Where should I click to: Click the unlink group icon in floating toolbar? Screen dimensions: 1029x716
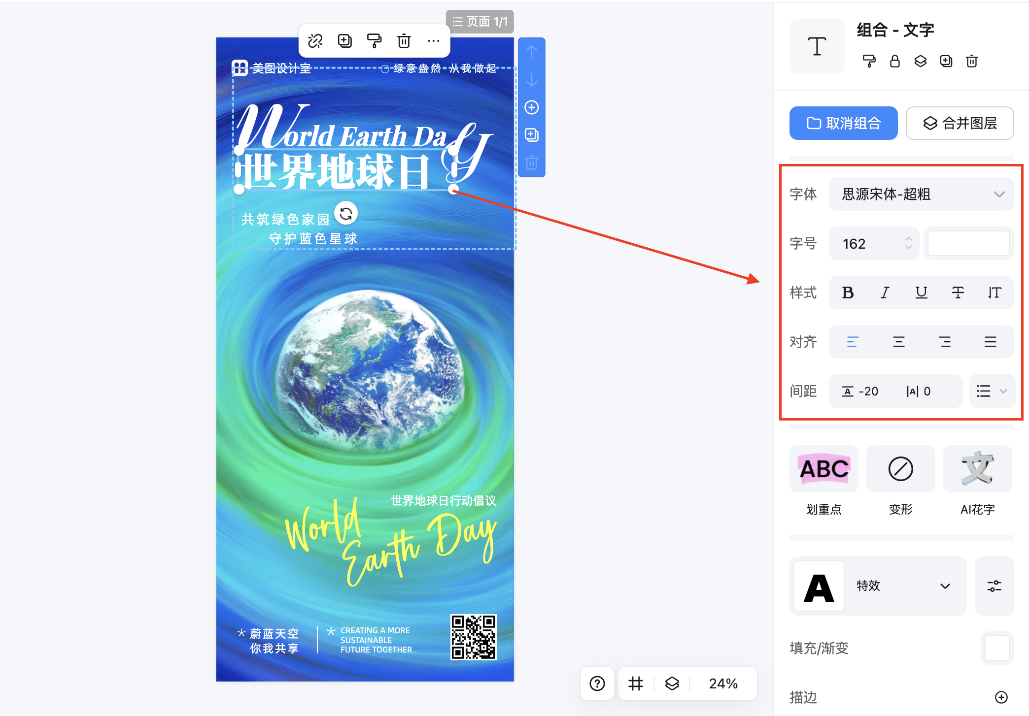pyautogui.click(x=315, y=41)
